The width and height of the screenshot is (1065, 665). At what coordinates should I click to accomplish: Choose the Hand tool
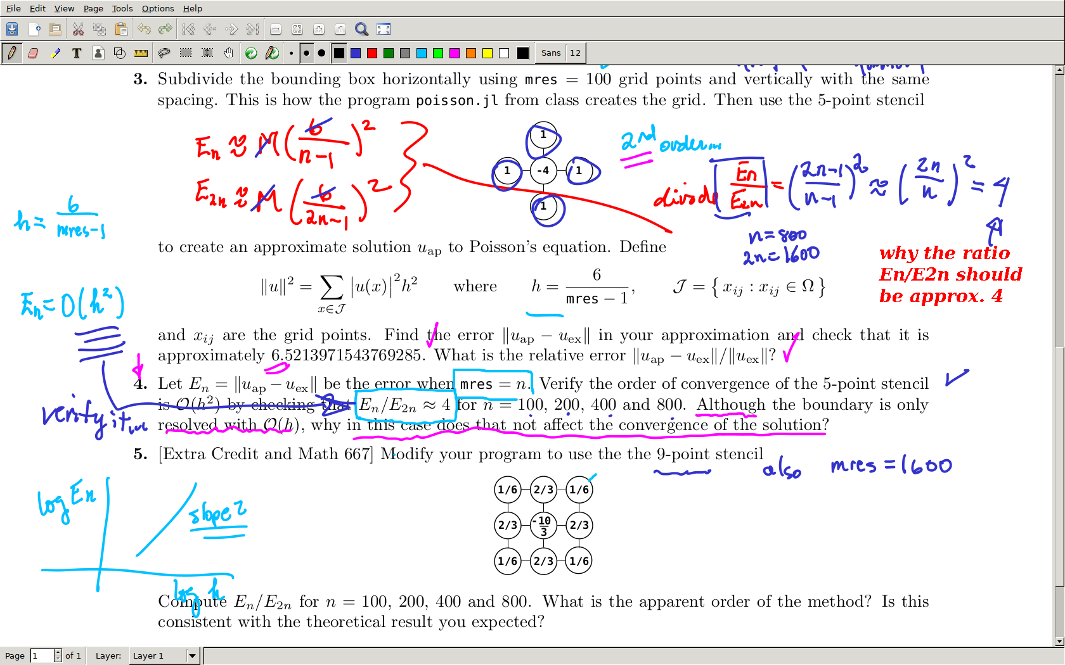coord(228,53)
